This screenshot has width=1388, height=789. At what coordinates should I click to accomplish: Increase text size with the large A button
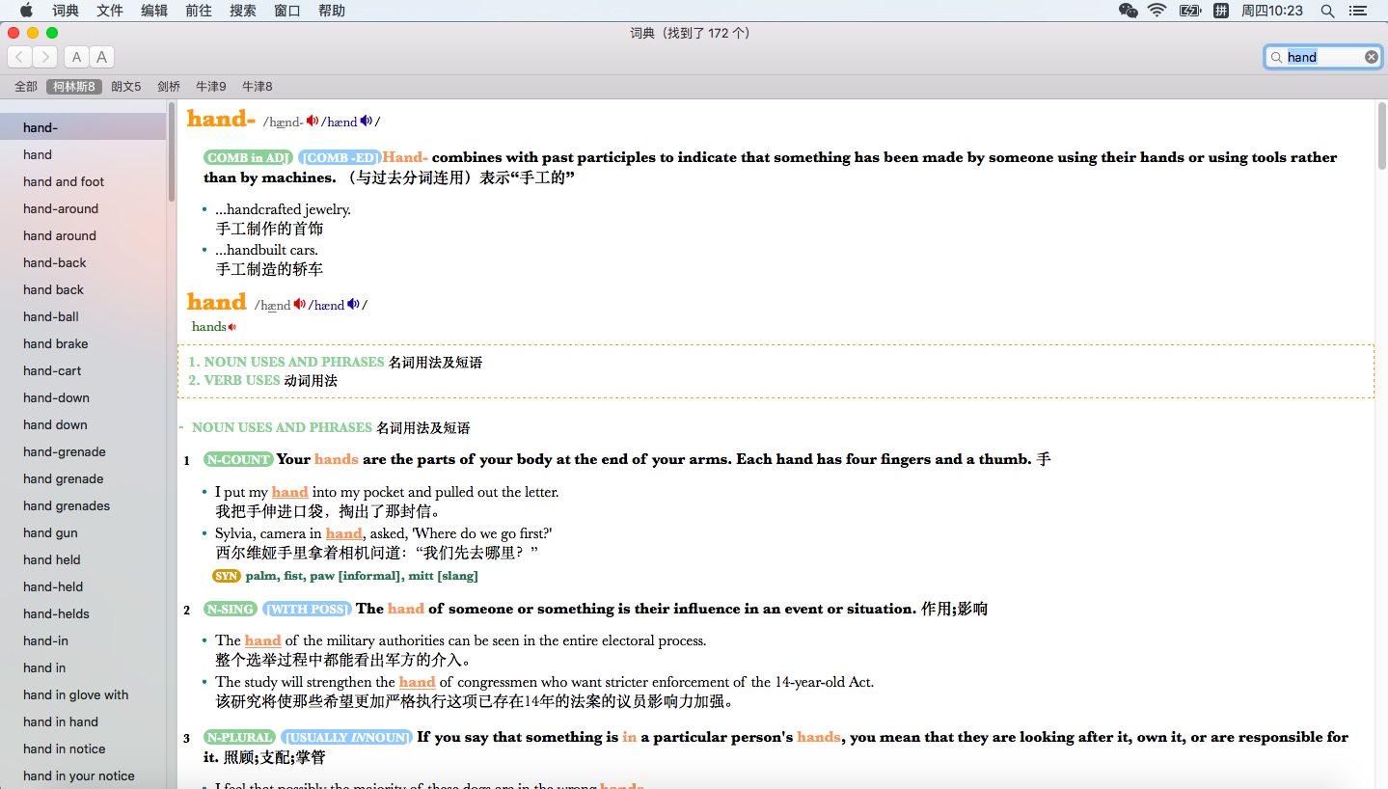click(101, 57)
